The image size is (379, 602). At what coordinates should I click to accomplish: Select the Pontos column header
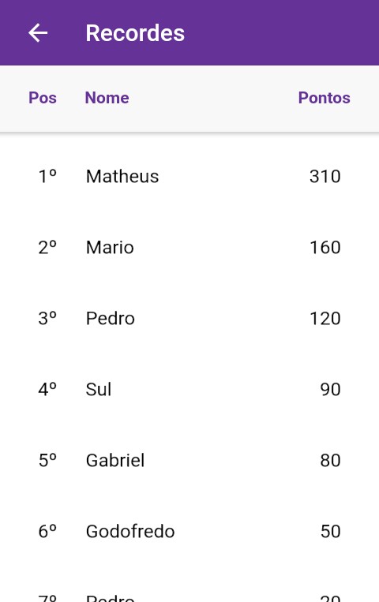pos(324,98)
